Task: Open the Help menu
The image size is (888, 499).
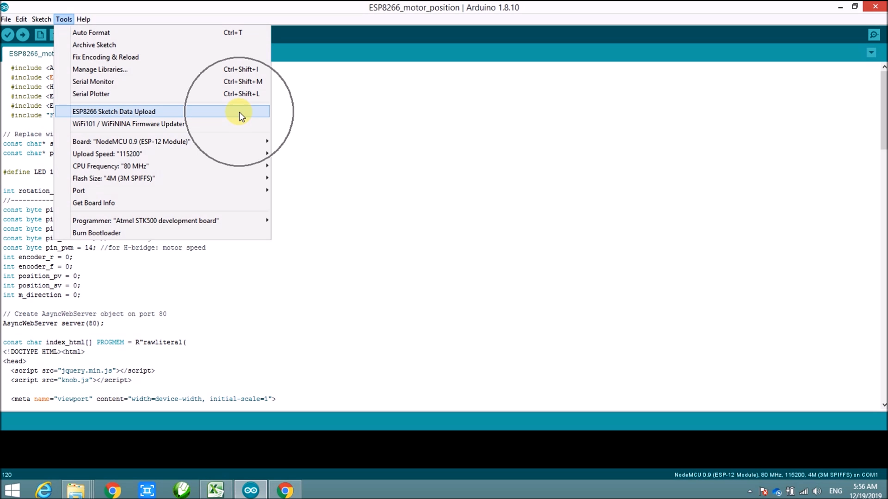Action: pyautogui.click(x=83, y=19)
